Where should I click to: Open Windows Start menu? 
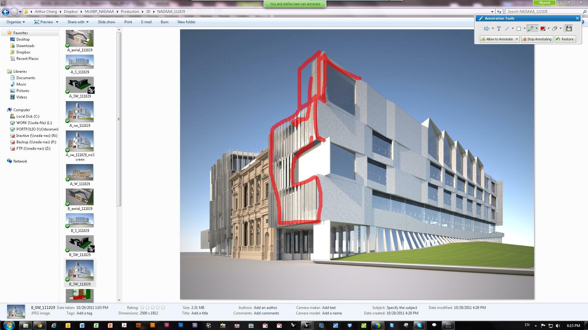[x=9, y=325]
